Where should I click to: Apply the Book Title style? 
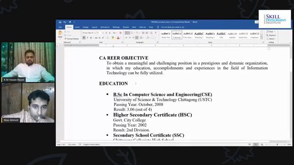(166, 35)
